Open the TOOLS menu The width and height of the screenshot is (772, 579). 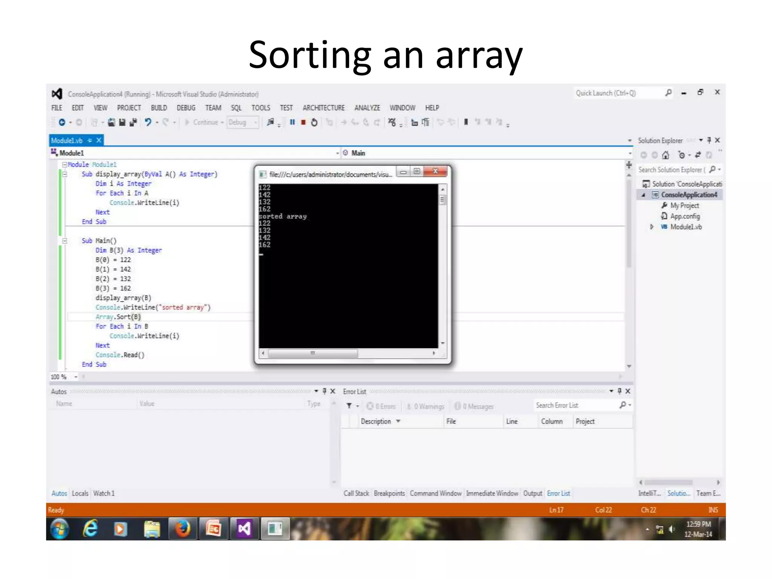pyautogui.click(x=261, y=108)
